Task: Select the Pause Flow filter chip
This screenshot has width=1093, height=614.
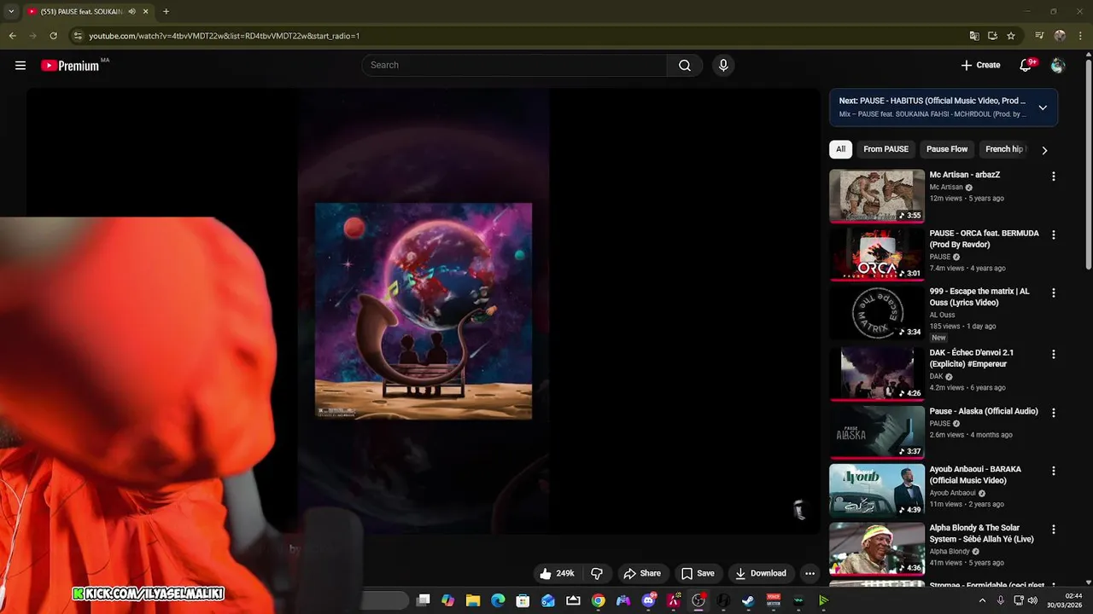Action: (x=947, y=149)
